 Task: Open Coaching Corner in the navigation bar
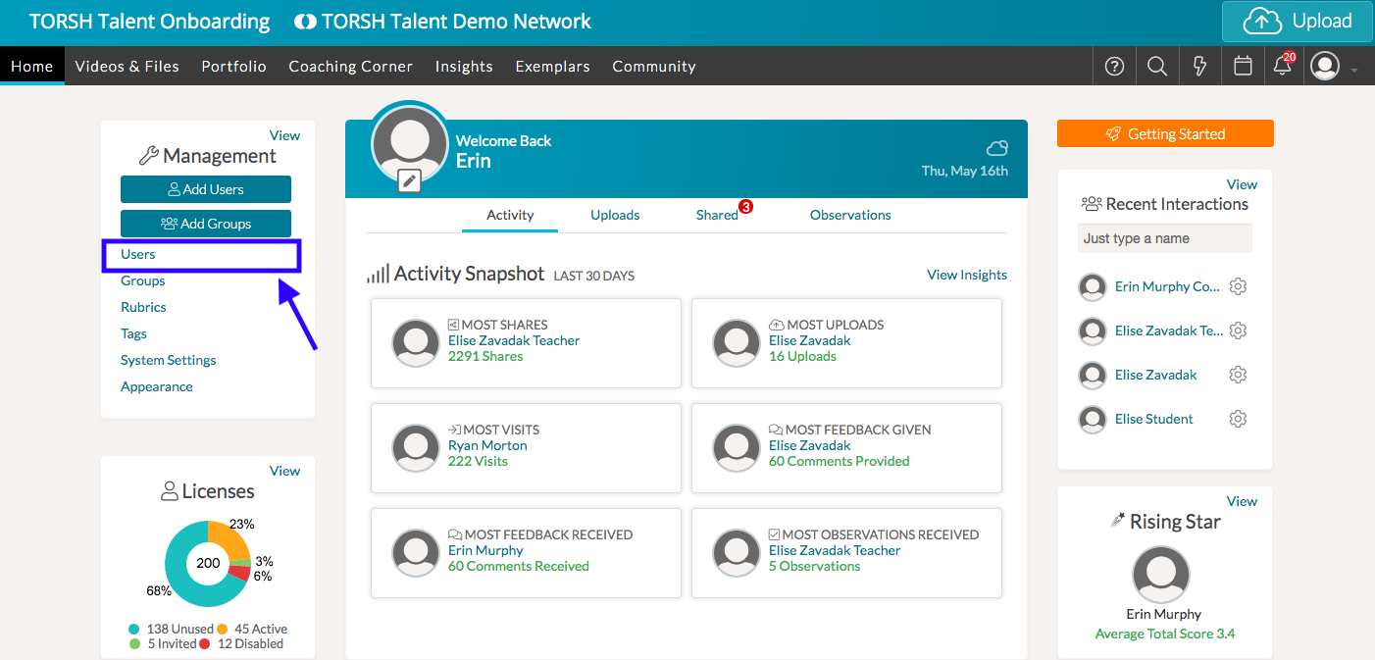click(350, 67)
